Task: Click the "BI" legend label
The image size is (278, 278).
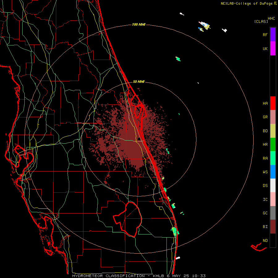Action: [265, 227]
